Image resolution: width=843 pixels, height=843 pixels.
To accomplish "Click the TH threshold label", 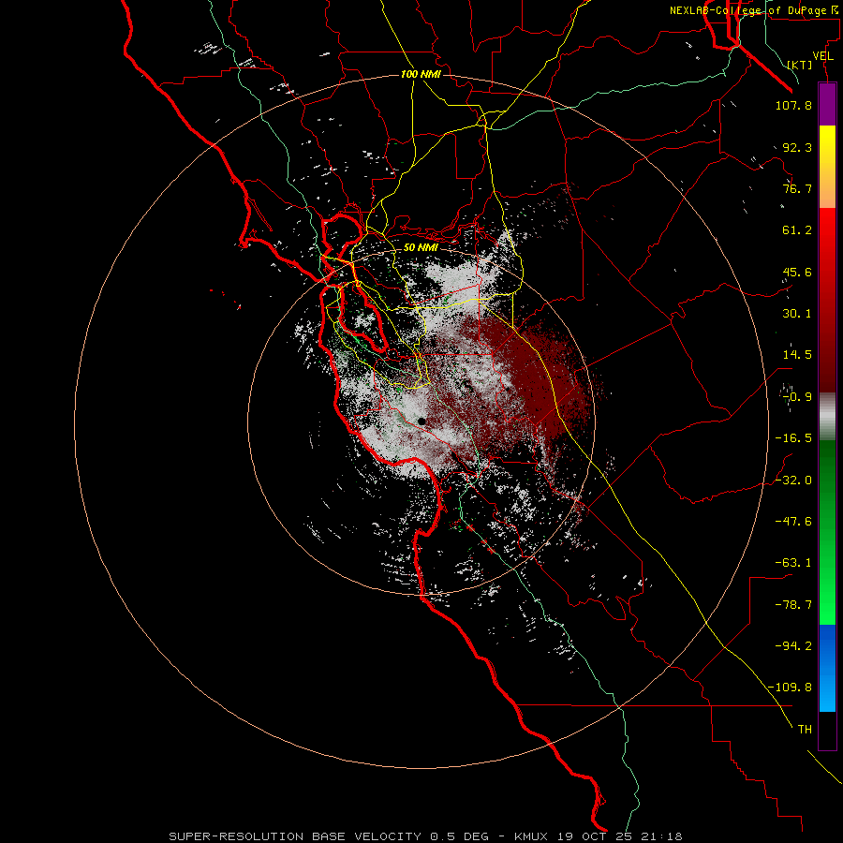I will pyautogui.click(x=805, y=730).
